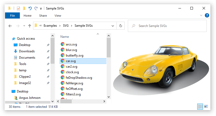Screen dimensions: 216x116
Task: Navigate to SVG in the breadcrumb path
Action: tap(65, 26)
